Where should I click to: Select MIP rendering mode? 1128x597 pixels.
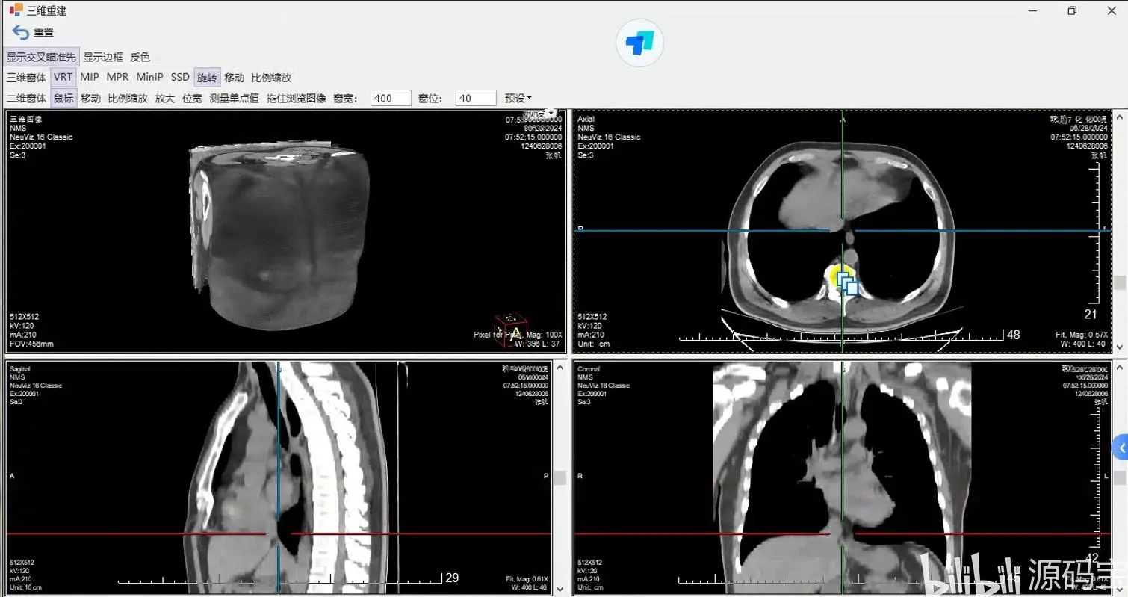tap(90, 77)
